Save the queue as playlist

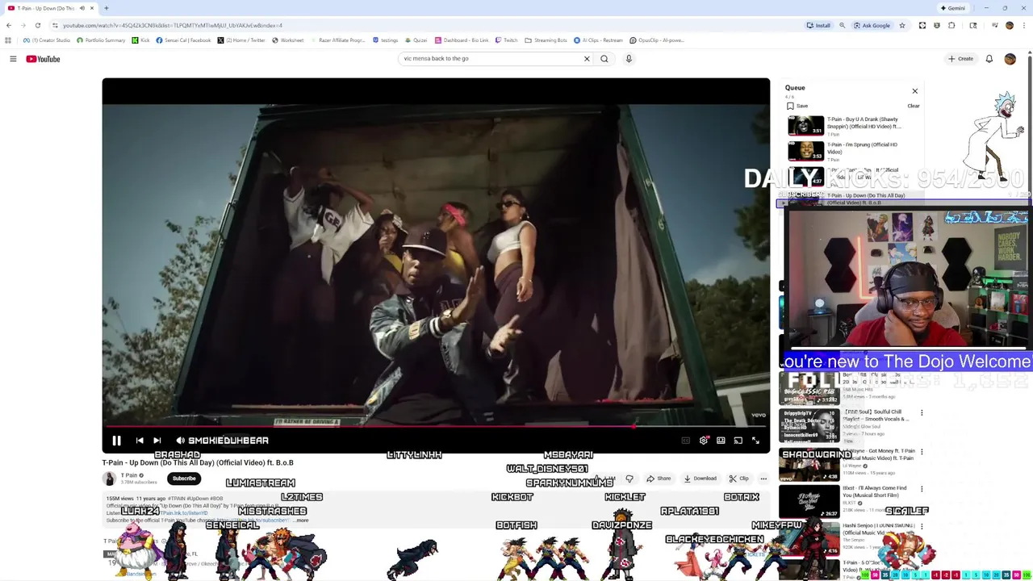(x=797, y=106)
